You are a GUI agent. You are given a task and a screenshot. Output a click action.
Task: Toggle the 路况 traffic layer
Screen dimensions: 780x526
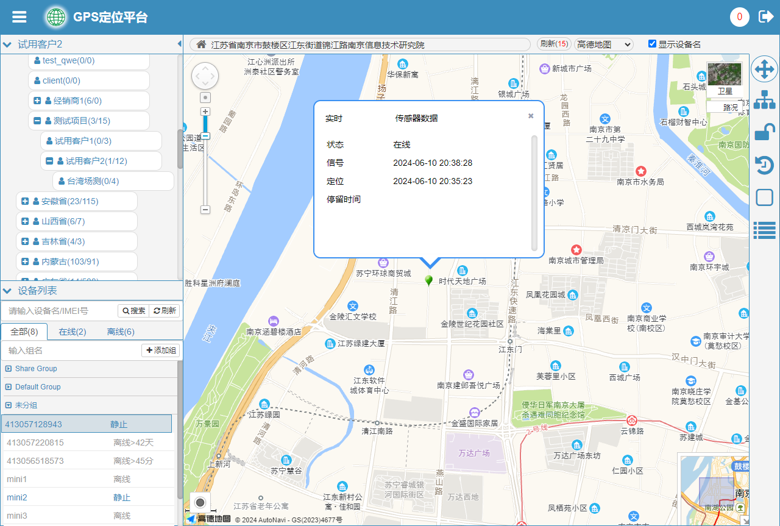[x=729, y=107]
